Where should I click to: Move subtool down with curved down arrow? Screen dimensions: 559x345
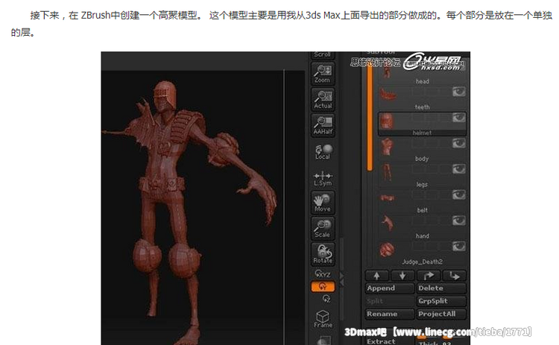pyautogui.click(x=454, y=276)
